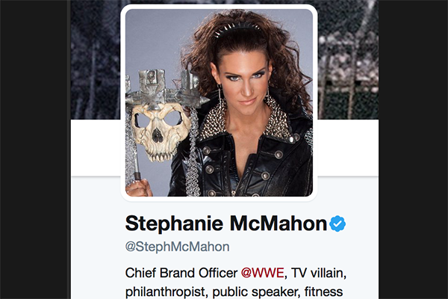Click the header banner left of avatar
The image size is (448, 299).
pos(96,60)
